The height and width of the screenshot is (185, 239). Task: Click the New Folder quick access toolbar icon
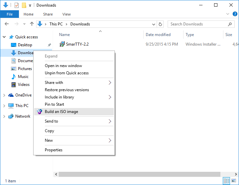pos(24,5)
